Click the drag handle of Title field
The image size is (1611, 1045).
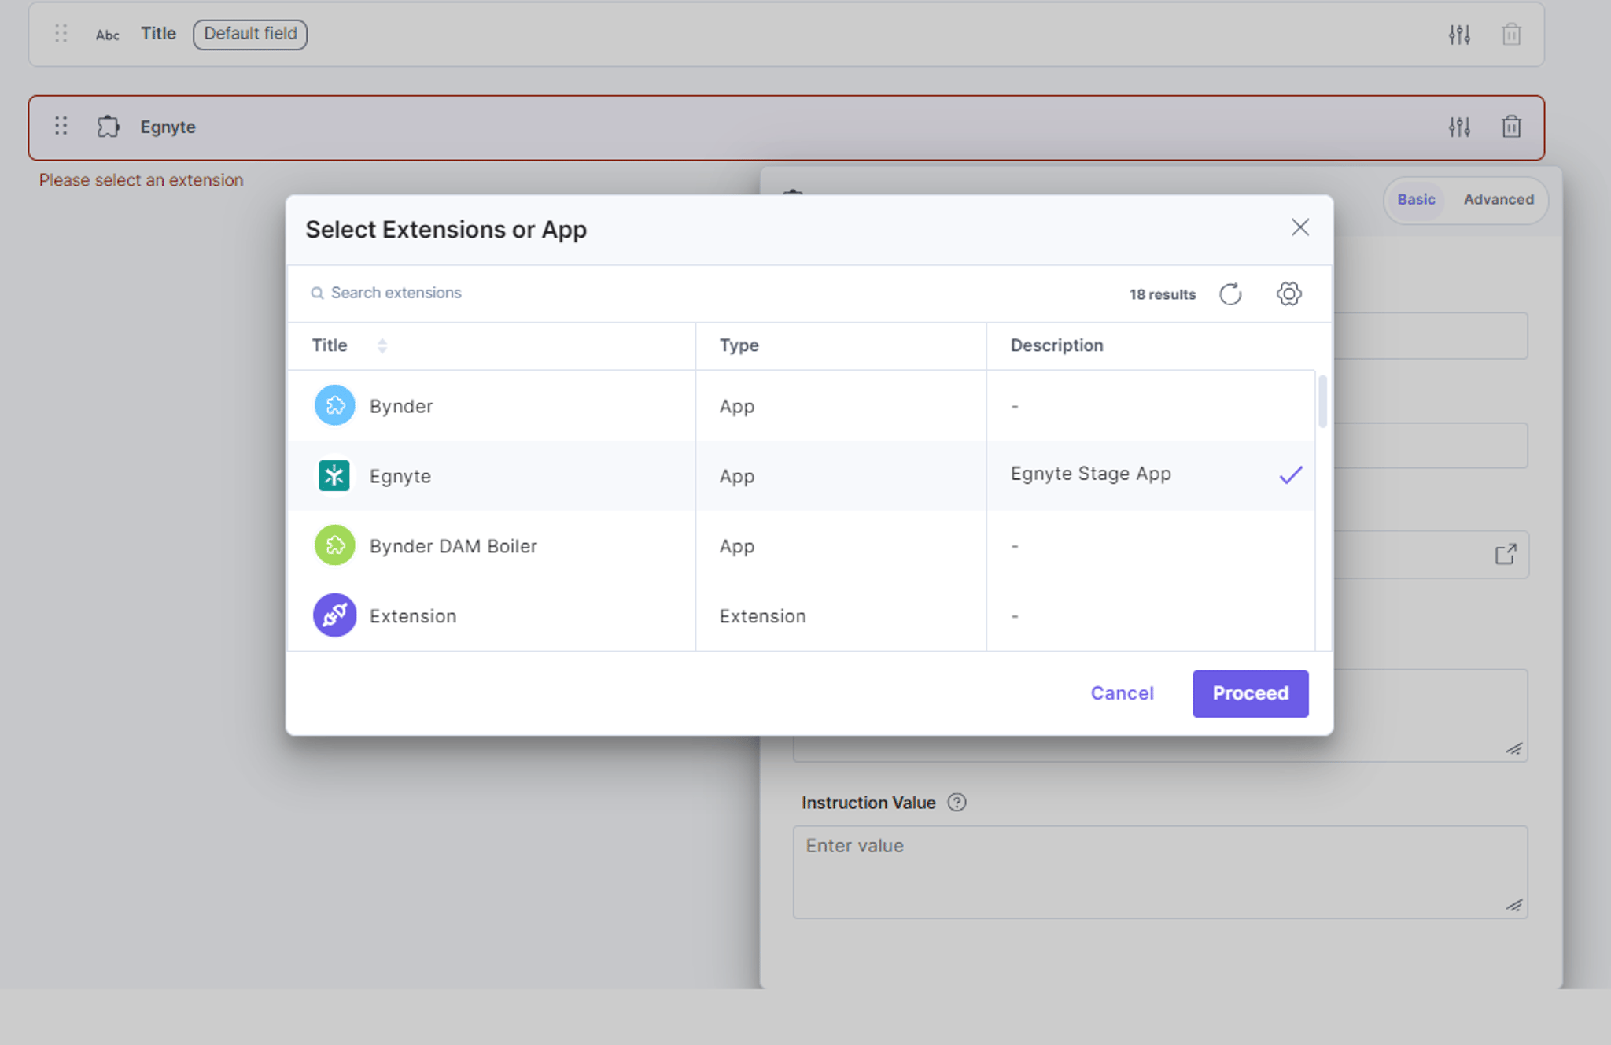coord(61,33)
